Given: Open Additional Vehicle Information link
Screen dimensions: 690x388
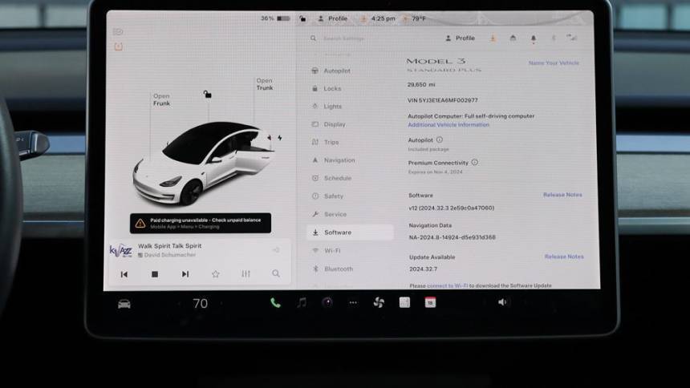Looking at the screenshot, I should tap(448, 125).
